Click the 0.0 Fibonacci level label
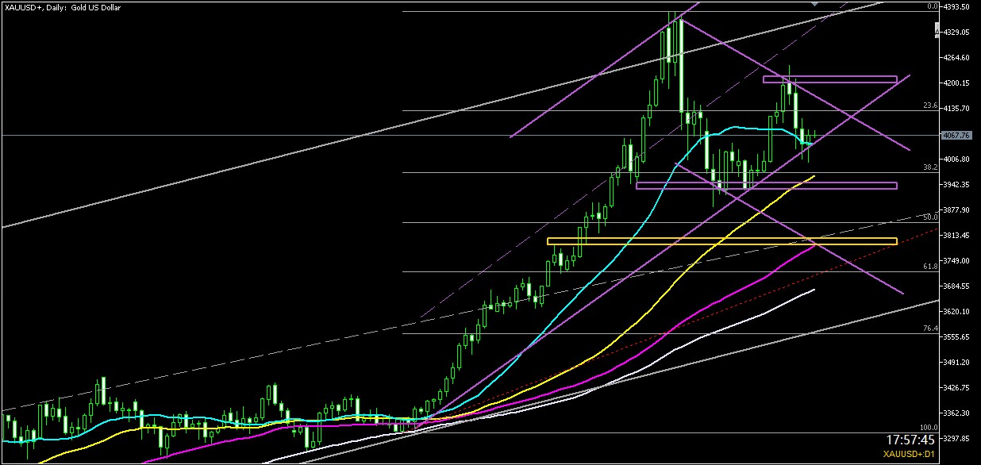This screenshot has height=465, width=981. [933, 6]
